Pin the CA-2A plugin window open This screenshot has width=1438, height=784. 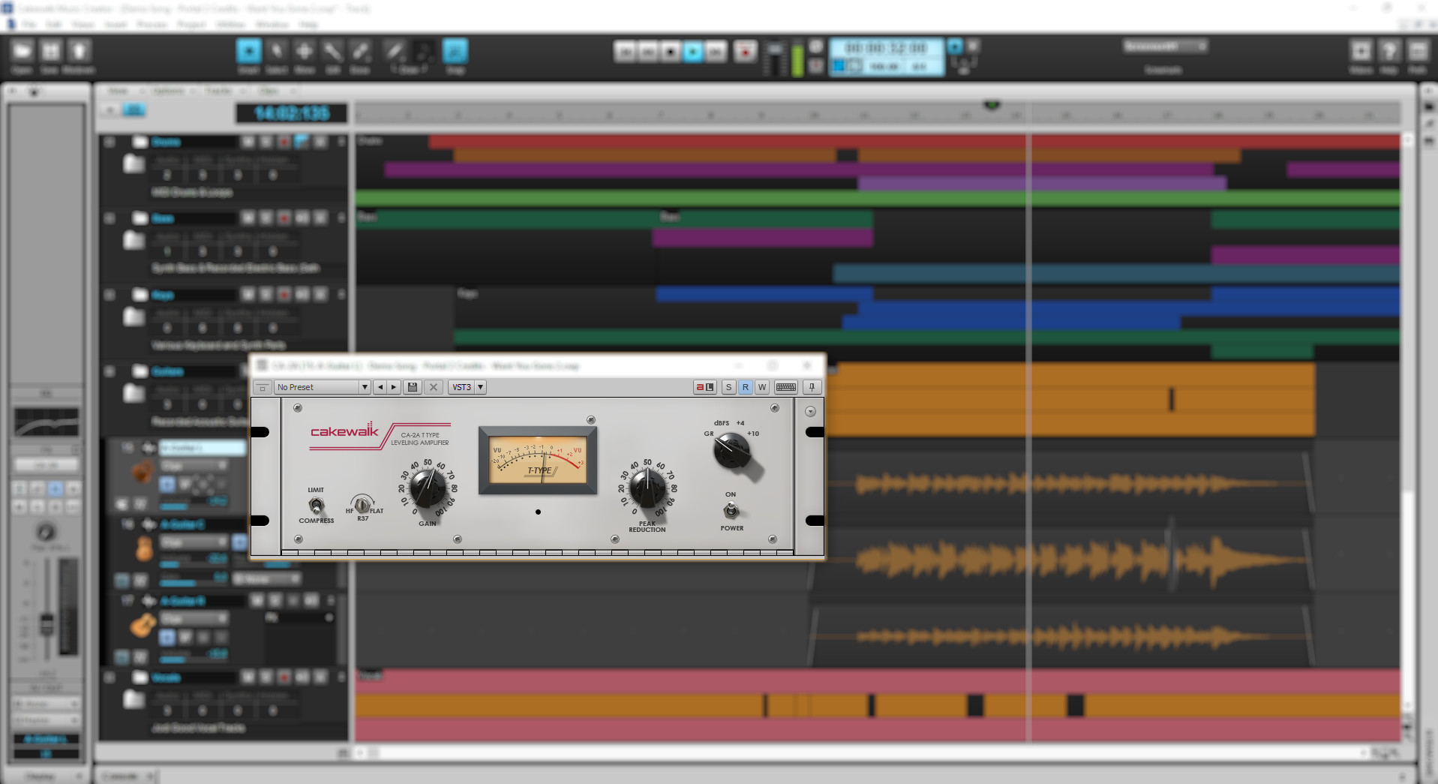click(x=811, y=386)
